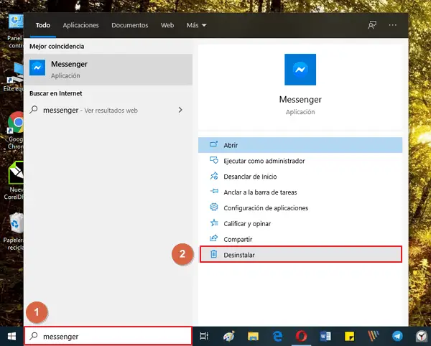Choose Ejecutar como administrador
Image resolution: width=431 pixels, height=346 pixels.
click(x=300, y=161)
